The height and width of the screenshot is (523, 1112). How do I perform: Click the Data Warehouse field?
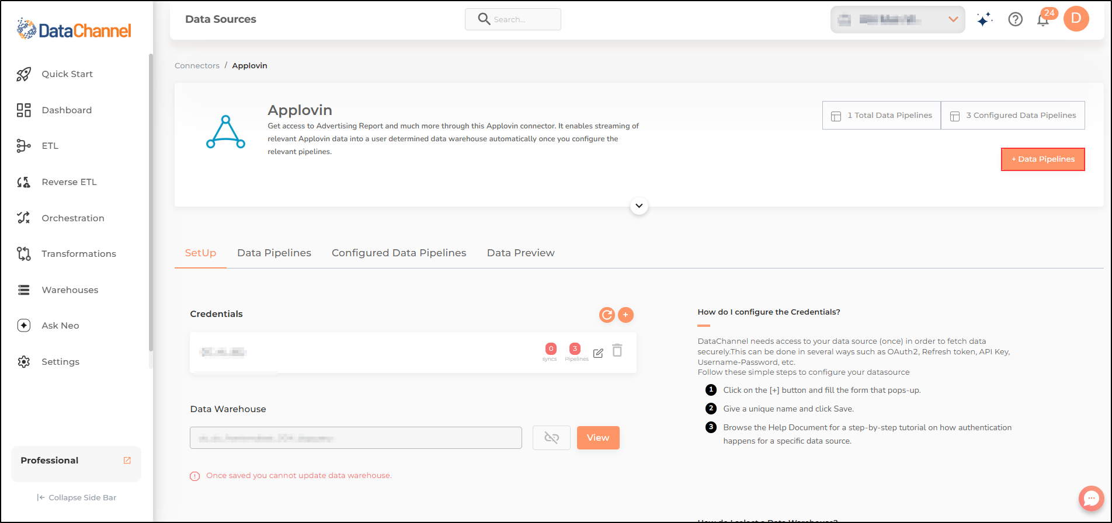356,438
